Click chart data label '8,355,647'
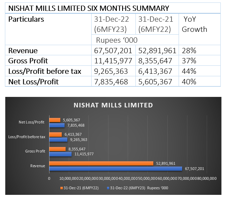The width and height of the screenshot is (226, 198). tap(77, 149)
